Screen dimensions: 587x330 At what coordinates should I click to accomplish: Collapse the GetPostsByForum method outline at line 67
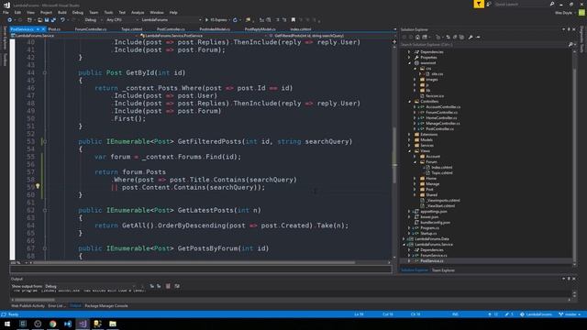click(45, 248)
